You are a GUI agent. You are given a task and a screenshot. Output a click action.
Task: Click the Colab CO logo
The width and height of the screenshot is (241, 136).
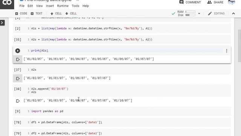point(7,3)
